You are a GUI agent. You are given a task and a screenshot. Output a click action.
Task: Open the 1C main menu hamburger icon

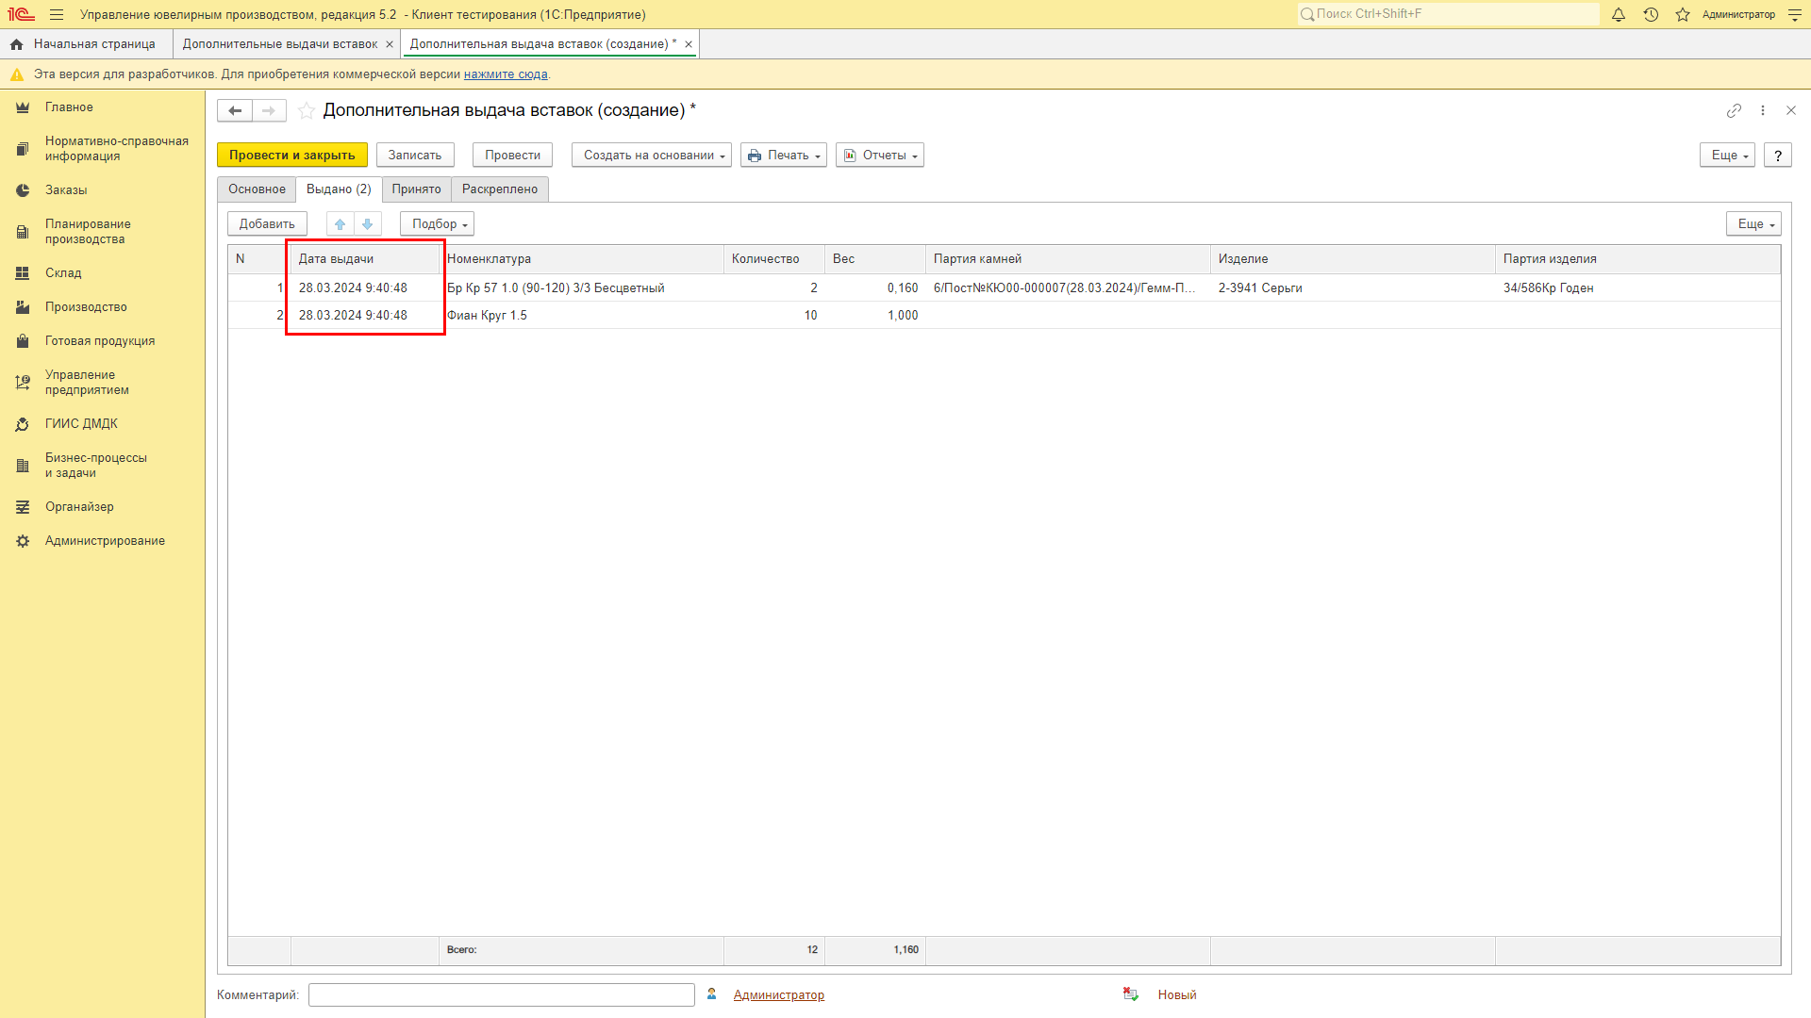click(x=57, y=14)
